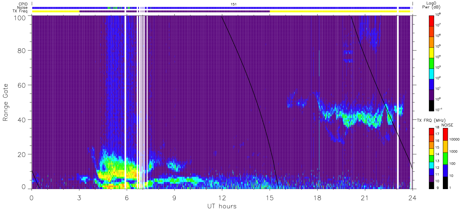Click y-axis tick label 20
464x214 pixels.
pos(22,154)
